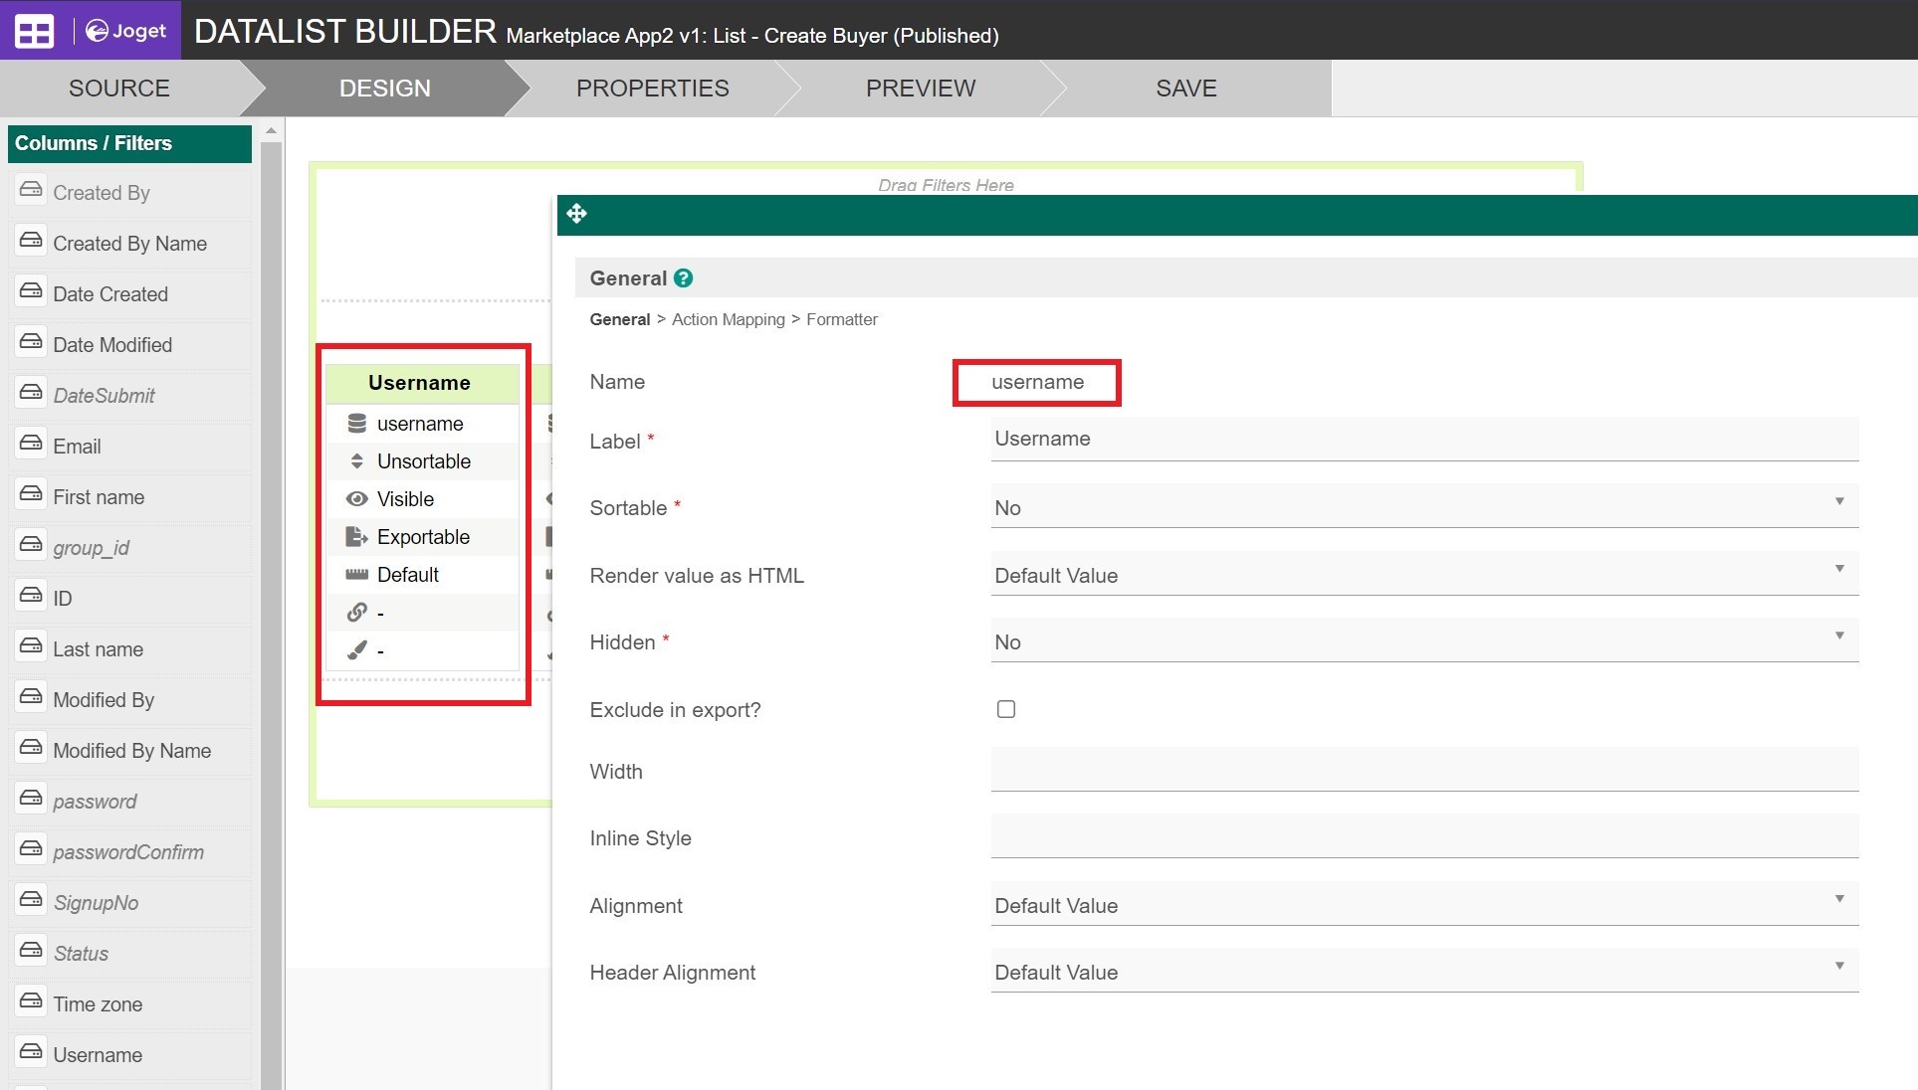
Task: Click the move handle icon on properties panel
Action: click(x=576, y=214)
